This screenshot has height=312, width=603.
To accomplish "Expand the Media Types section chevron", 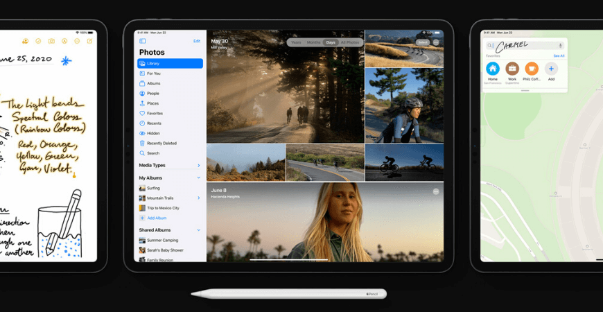I will (199, 166).
